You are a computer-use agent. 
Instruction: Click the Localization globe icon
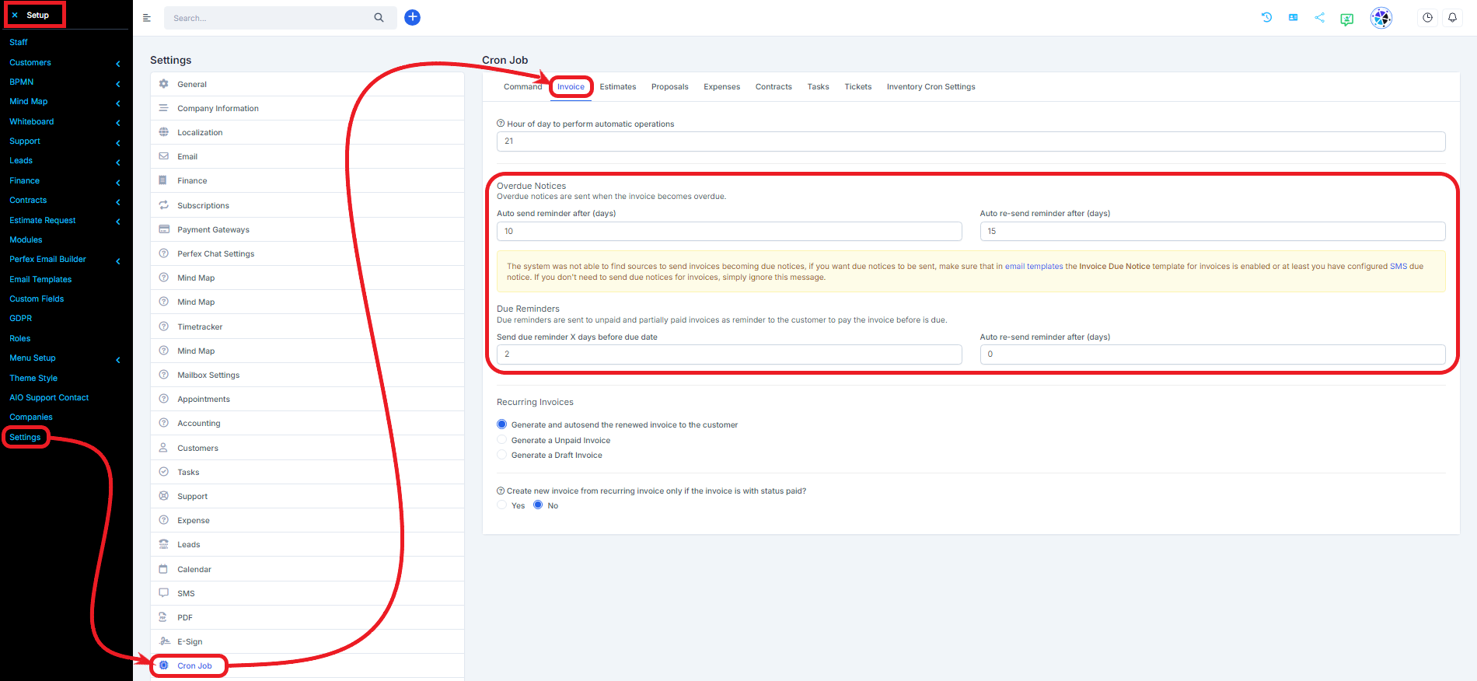click(164, 132)
